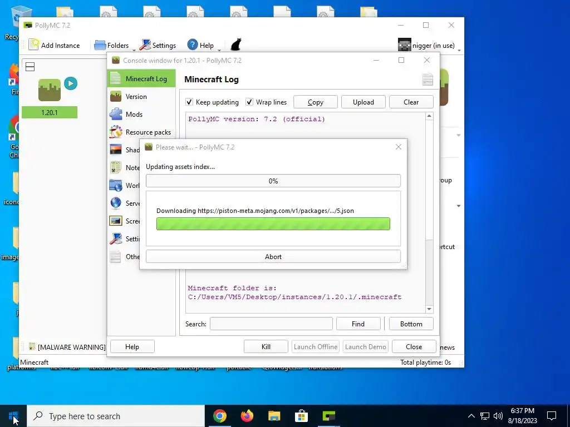The width and height of the screenshot is (570, 427).
Task: Open the Version page
Action: (x=141, y=97)
